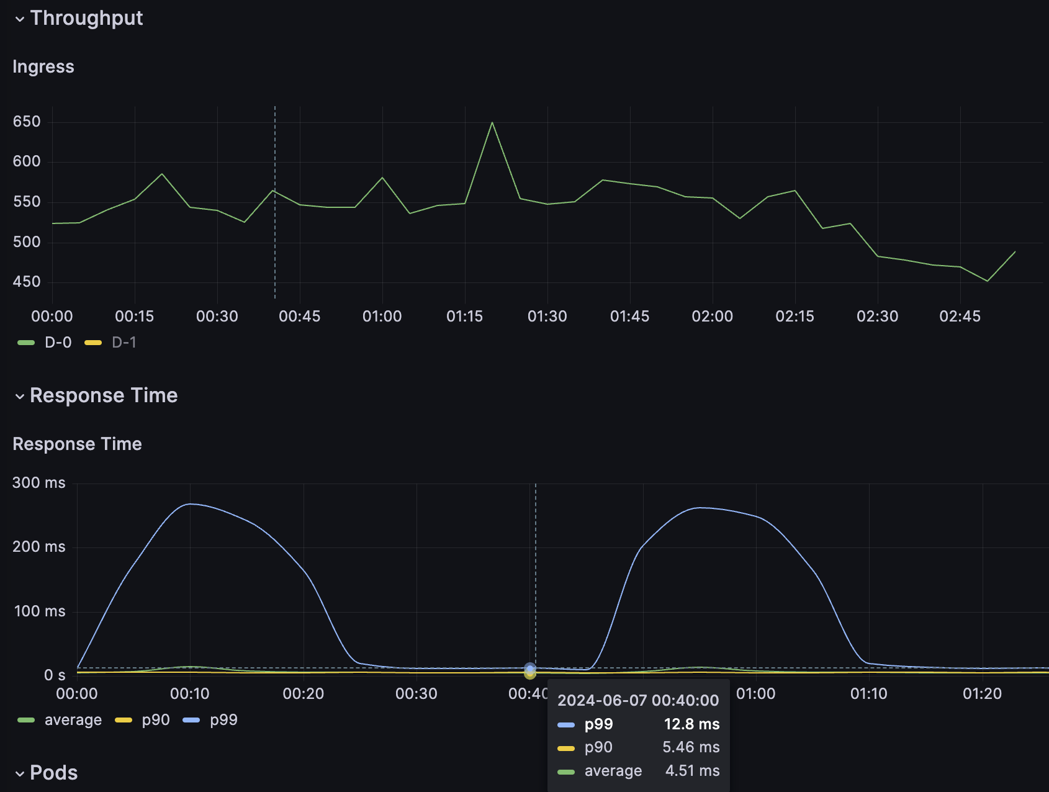Click the blue p99 legend color marker
The height and width of the screenshot is (792, 1049).
(191, 720)
